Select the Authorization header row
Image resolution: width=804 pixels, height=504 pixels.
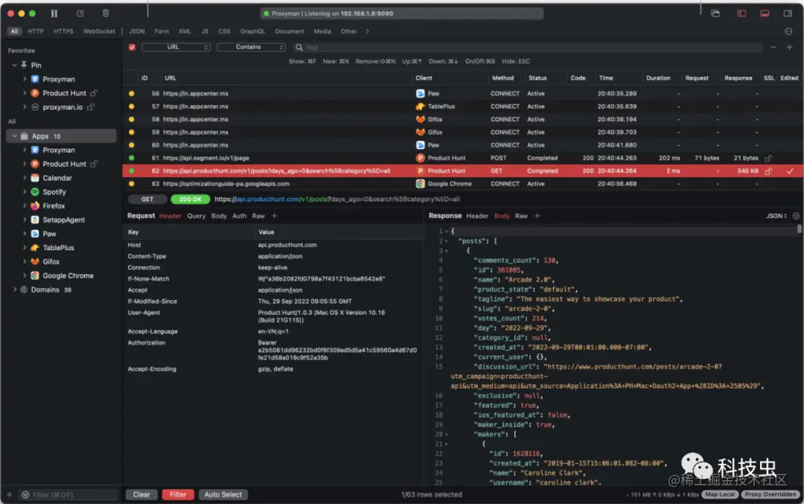273,350
